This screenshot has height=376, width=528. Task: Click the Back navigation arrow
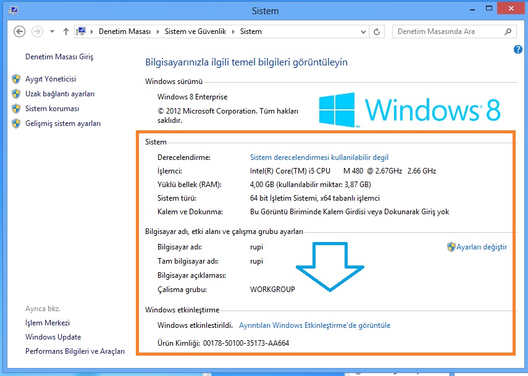coord(20,31)
